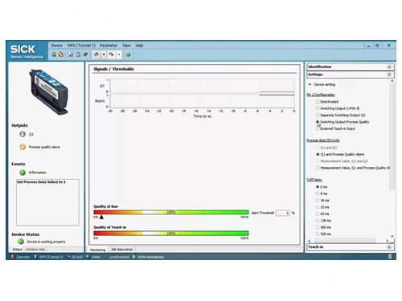Switch to the Job Assurance tab
The width and height of the screenshot is (402, 301).
121,250
